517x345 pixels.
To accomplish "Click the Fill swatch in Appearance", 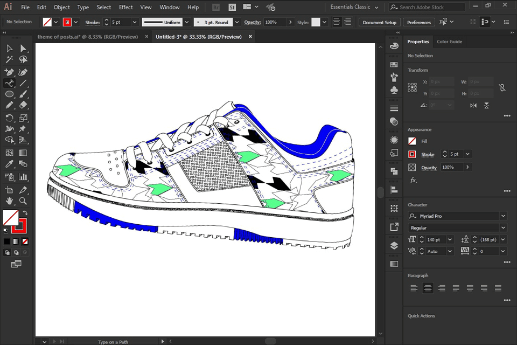I will click(412, 141).
